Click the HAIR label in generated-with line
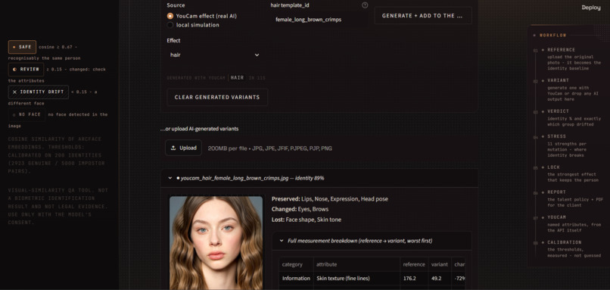Image resolution: width=610 pixels, height=290 pixels. 237,77
